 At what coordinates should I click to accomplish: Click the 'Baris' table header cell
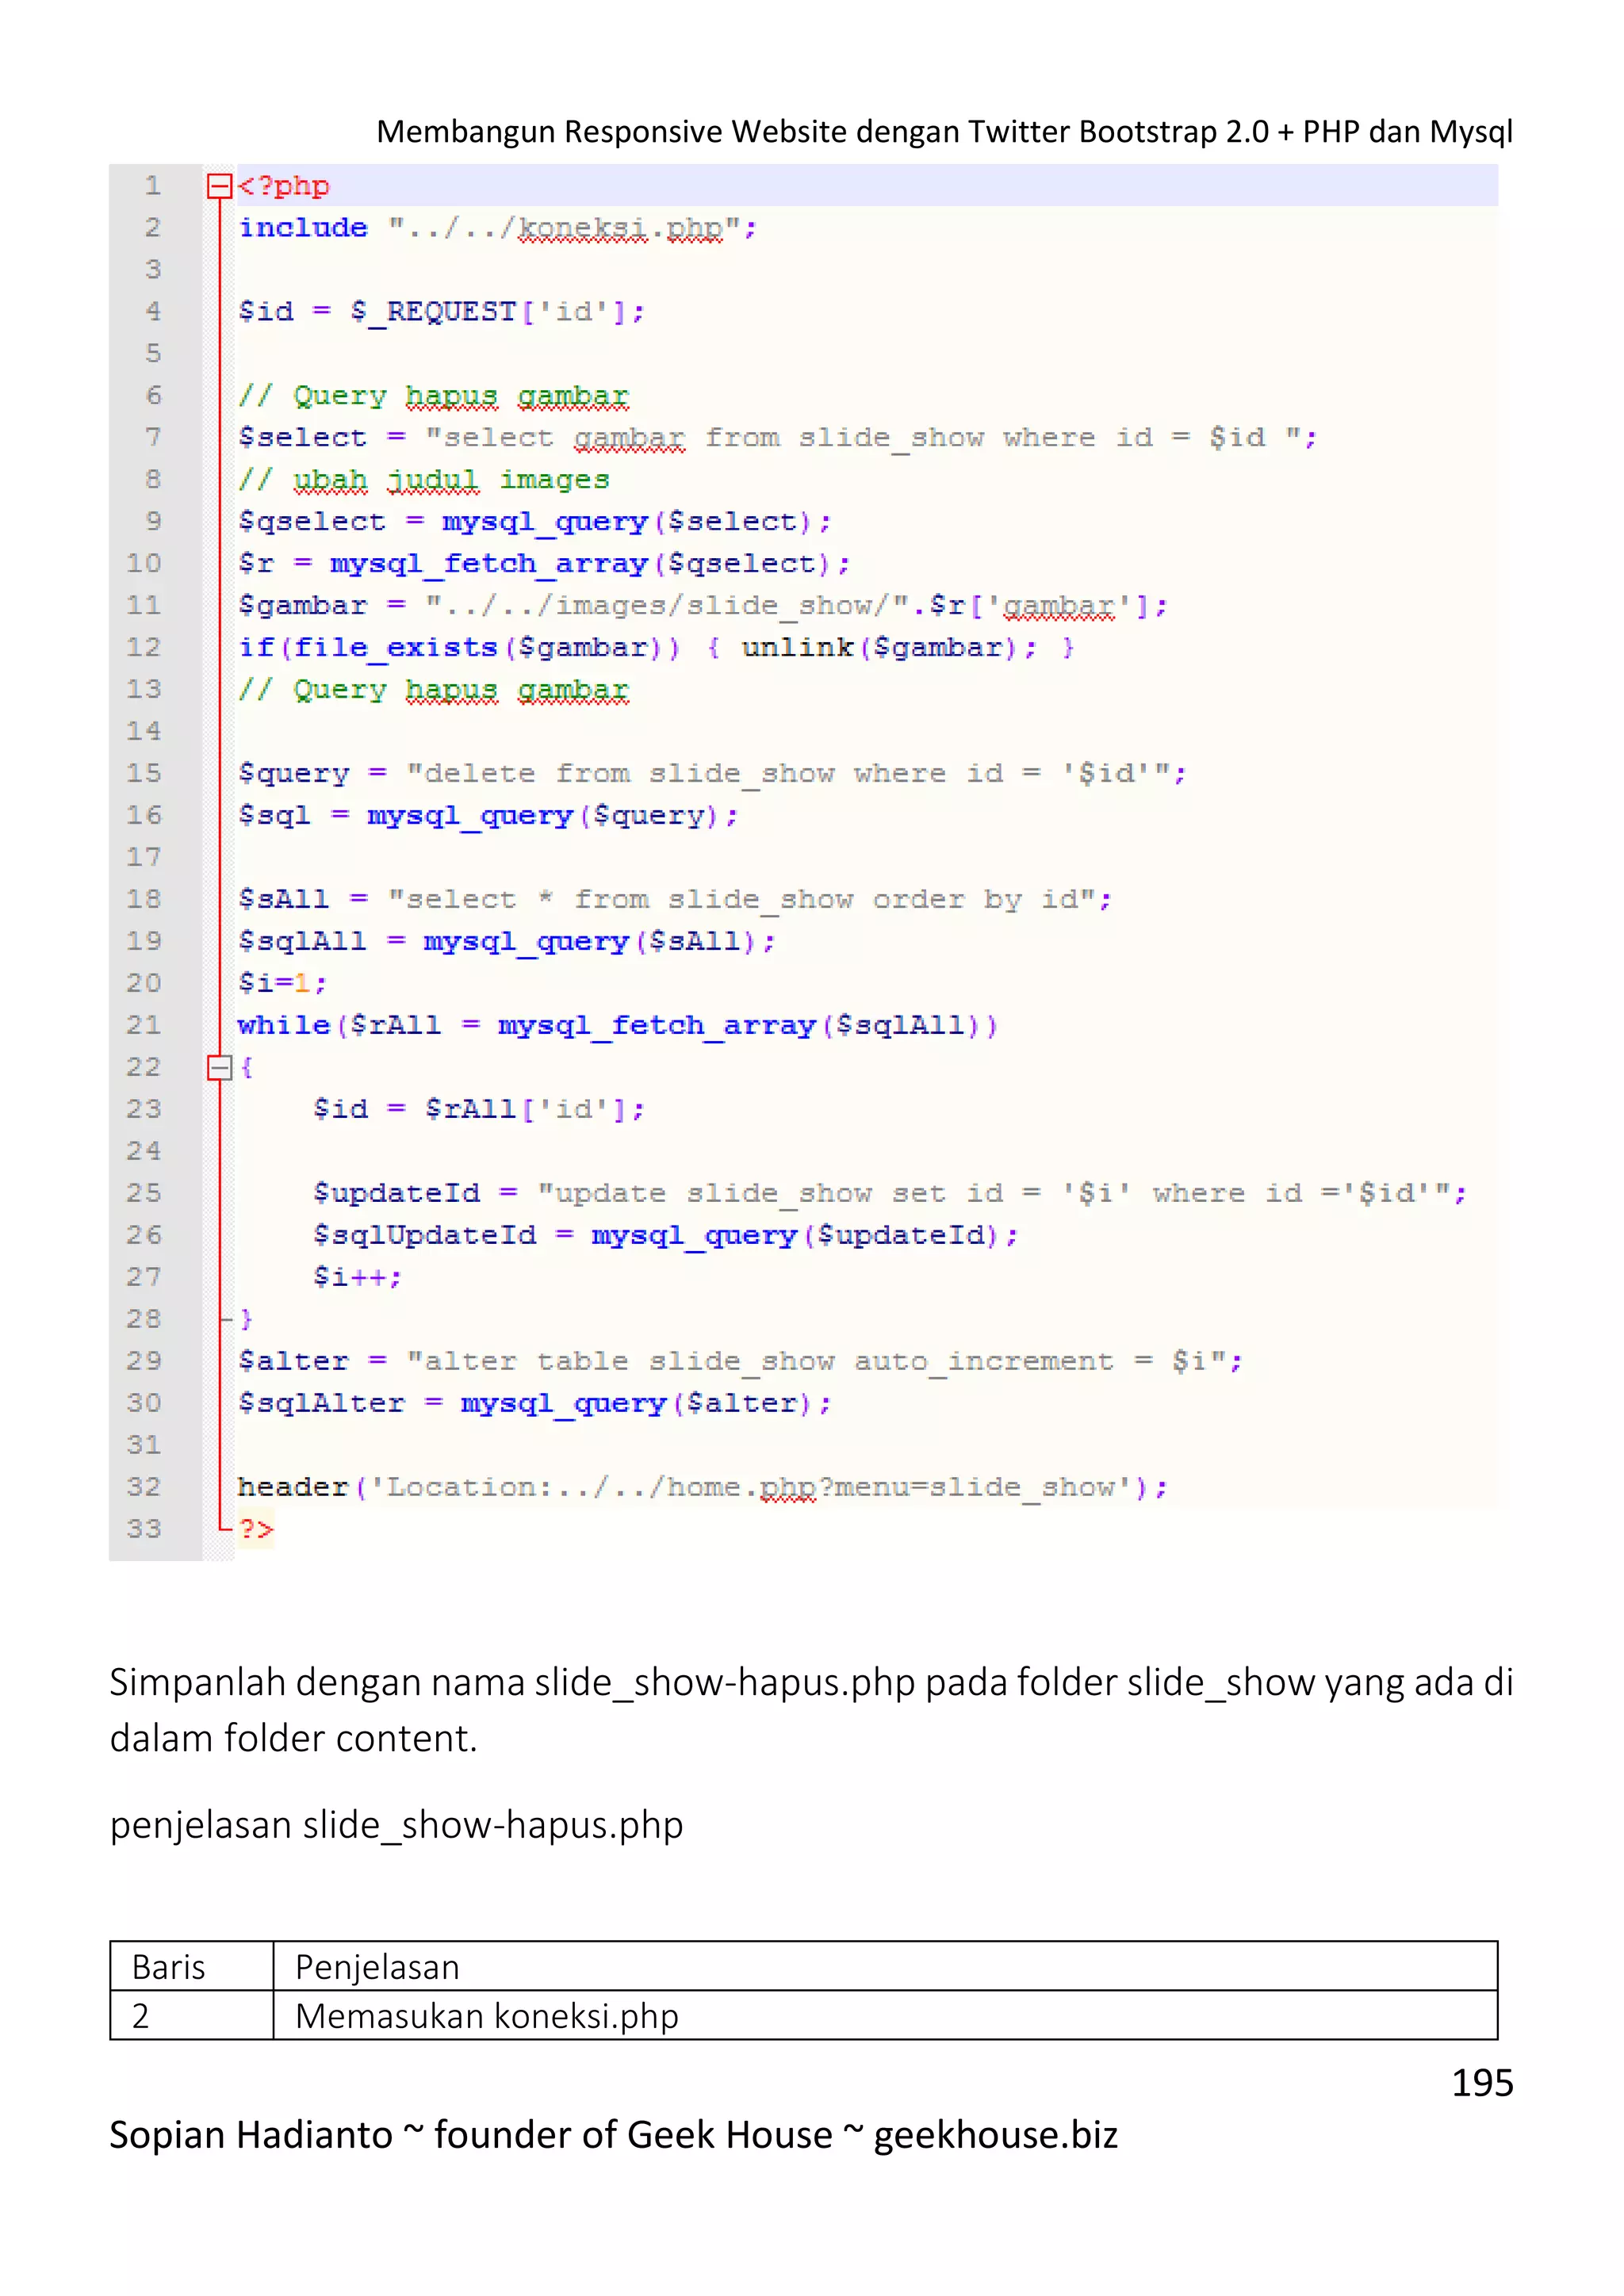(x=192, y=1967)
